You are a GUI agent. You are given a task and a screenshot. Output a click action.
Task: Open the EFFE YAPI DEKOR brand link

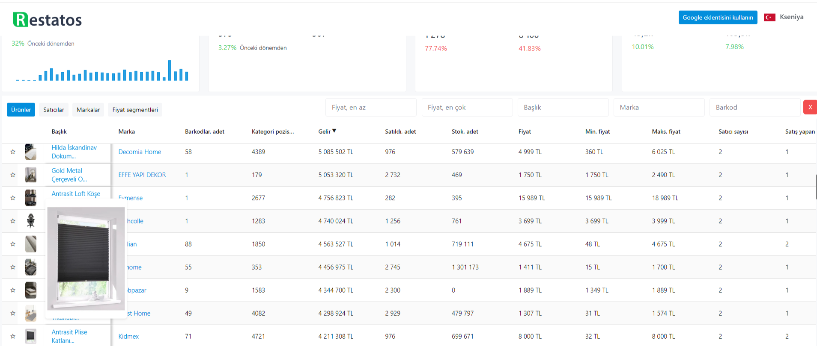(x=142, y=175)
